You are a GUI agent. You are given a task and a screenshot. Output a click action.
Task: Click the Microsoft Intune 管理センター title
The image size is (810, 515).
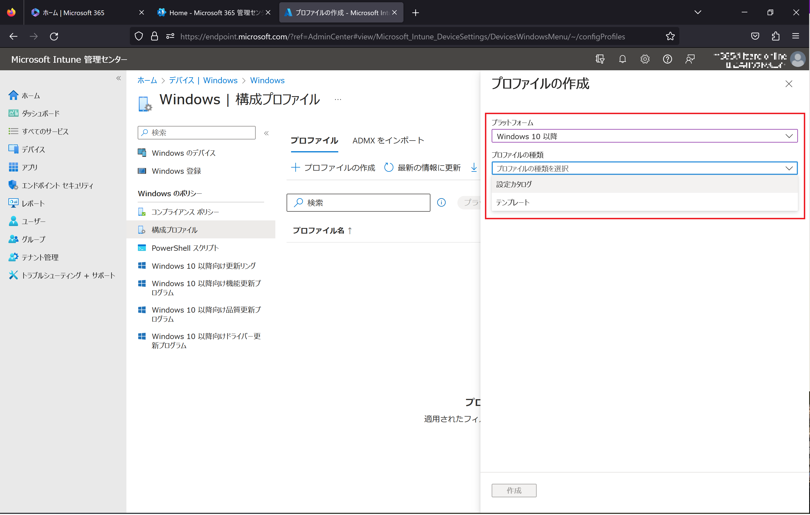click(69, 59)
